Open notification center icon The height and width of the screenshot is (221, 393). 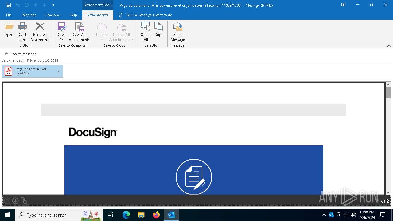tap(383, 215)
